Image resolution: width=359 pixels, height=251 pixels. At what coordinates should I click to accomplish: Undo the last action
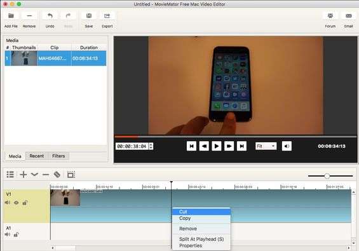click(x=50, y=16)
